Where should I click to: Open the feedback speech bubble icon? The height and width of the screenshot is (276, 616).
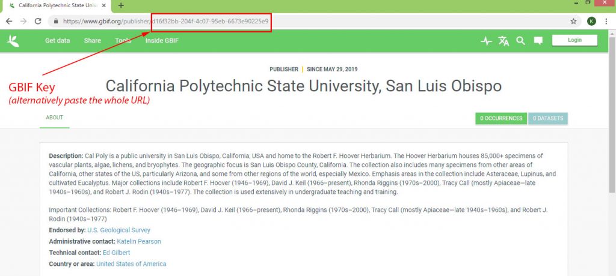pos(538,41)
